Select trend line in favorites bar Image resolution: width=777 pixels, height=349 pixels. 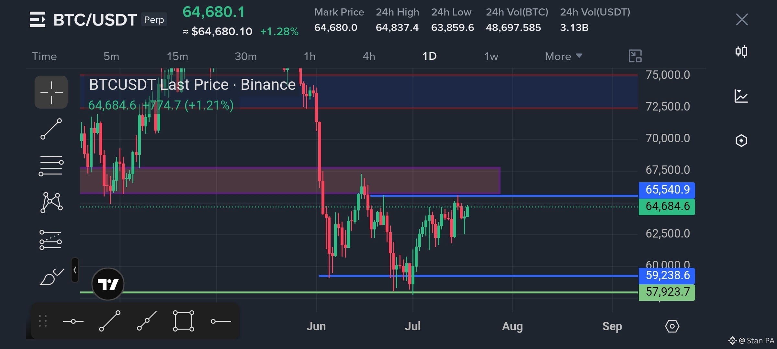110,321
